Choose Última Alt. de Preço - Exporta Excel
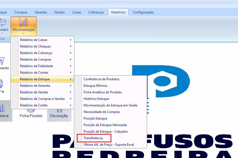 tap(108, 145)
